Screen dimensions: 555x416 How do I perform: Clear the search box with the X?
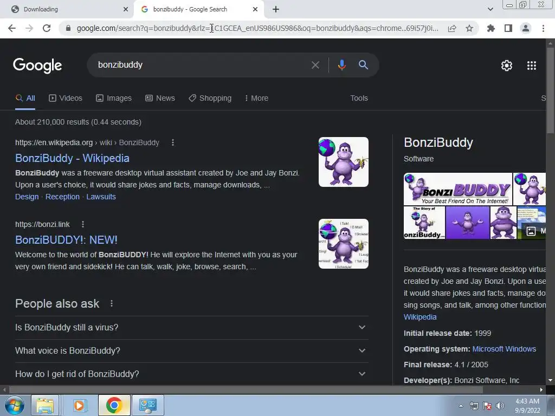315,65
